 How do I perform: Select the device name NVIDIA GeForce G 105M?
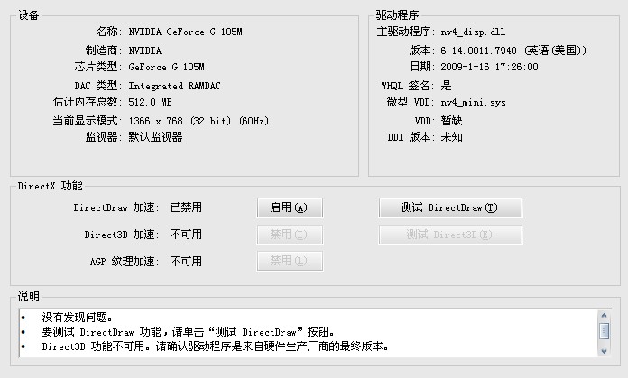185,32
